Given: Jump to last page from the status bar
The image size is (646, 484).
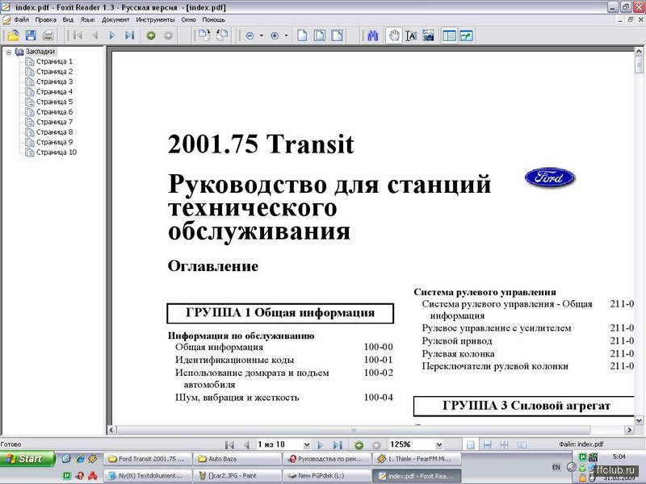Looking at the screenshot, I should (338, 445).
